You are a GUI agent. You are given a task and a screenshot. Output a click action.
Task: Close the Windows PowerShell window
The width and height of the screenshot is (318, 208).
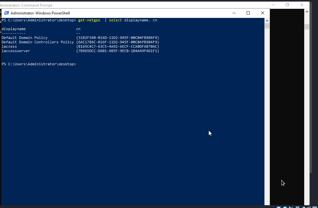262,13
